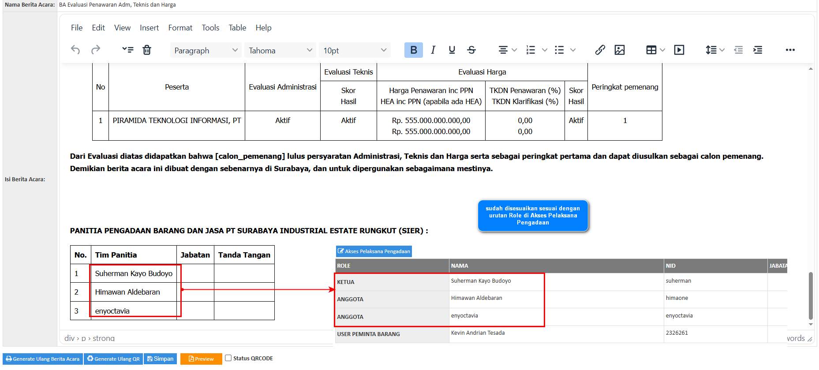Increase indent with the indent icon
Image resolution: width=819 pixels, height=370 pixels.
pyautogui.click(x=758, y=50)
